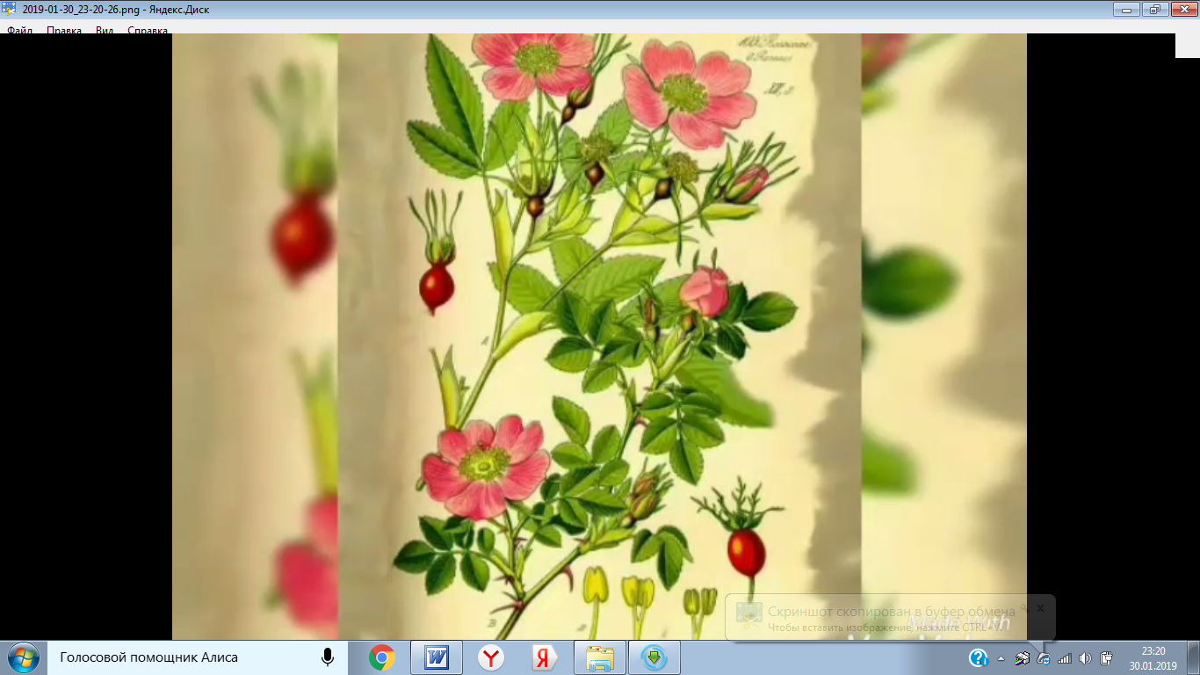Image resolution: width=1200 pixels, height=675 pixels.
Task: Open the network signal tray icon
Action: (x=1065, y=657)
